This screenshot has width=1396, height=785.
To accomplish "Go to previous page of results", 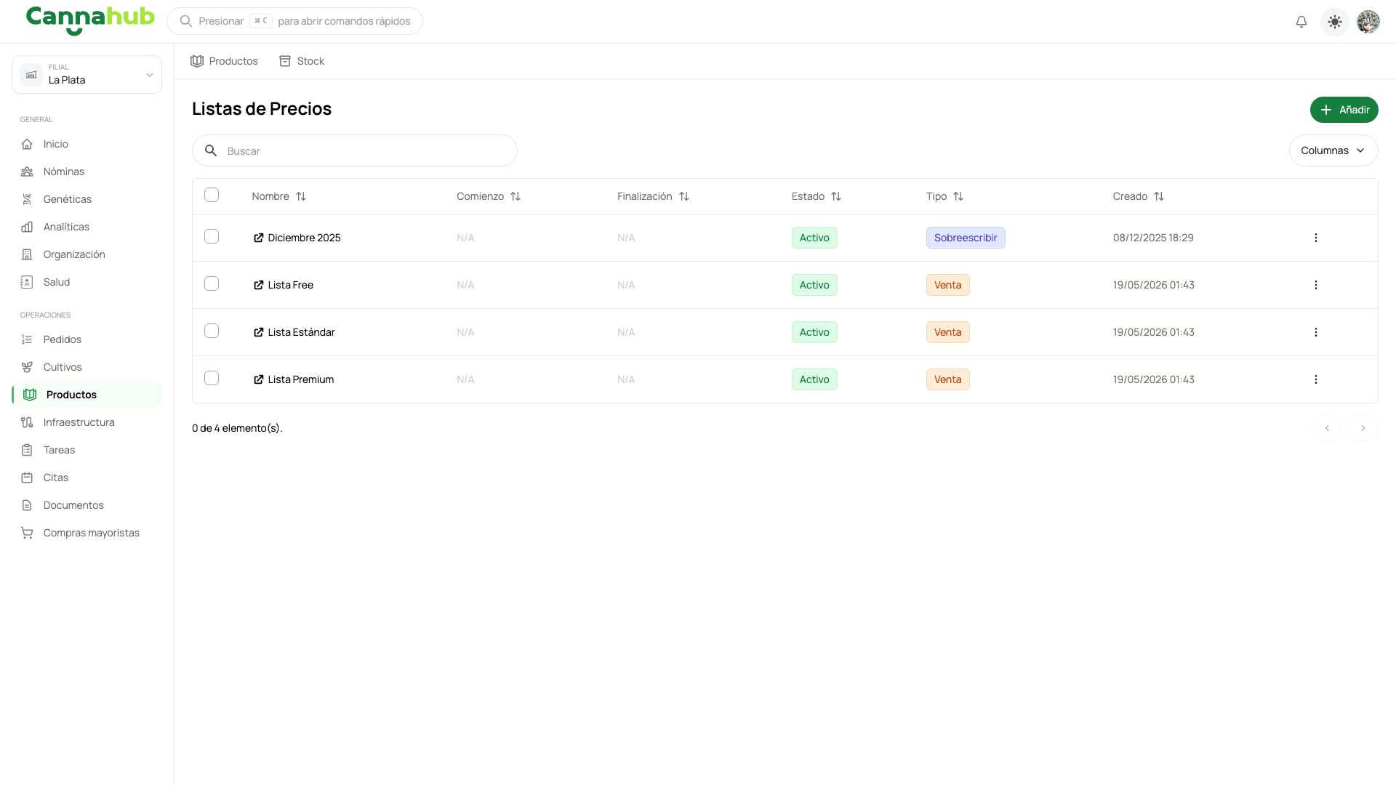I will pos(1327,428).
